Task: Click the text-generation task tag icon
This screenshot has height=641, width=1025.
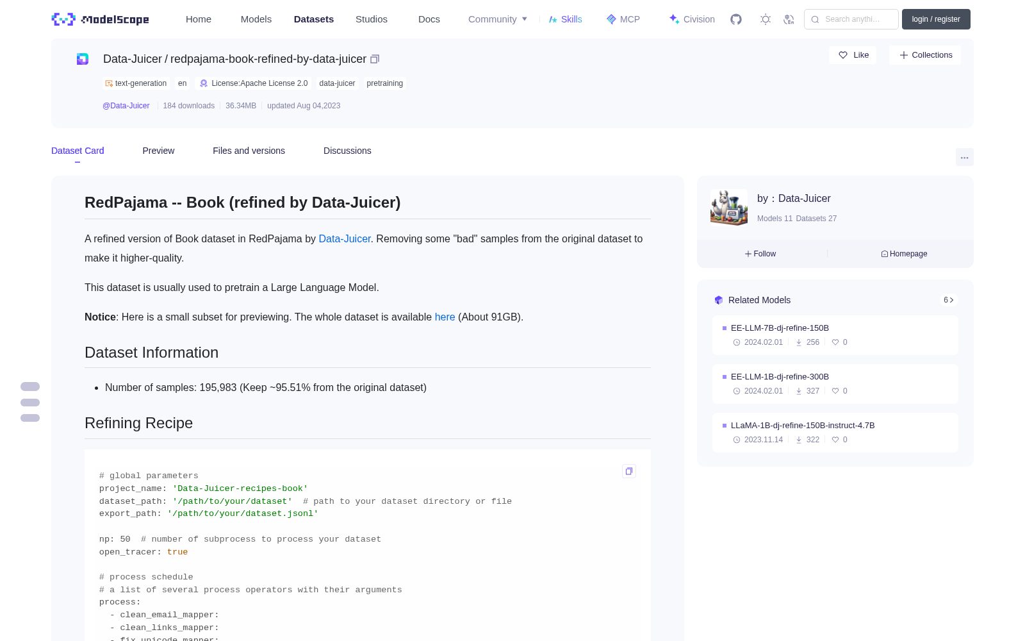Action: [109, 83]
